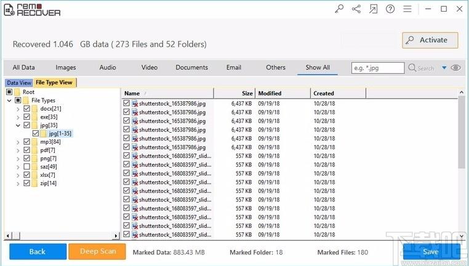Uncheck the first shutterstock_165387986.jpg file checkbox
Screen dimensions: 469x266
pos(127,103)
